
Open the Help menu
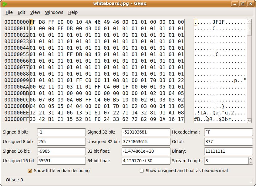coord(73,12)
